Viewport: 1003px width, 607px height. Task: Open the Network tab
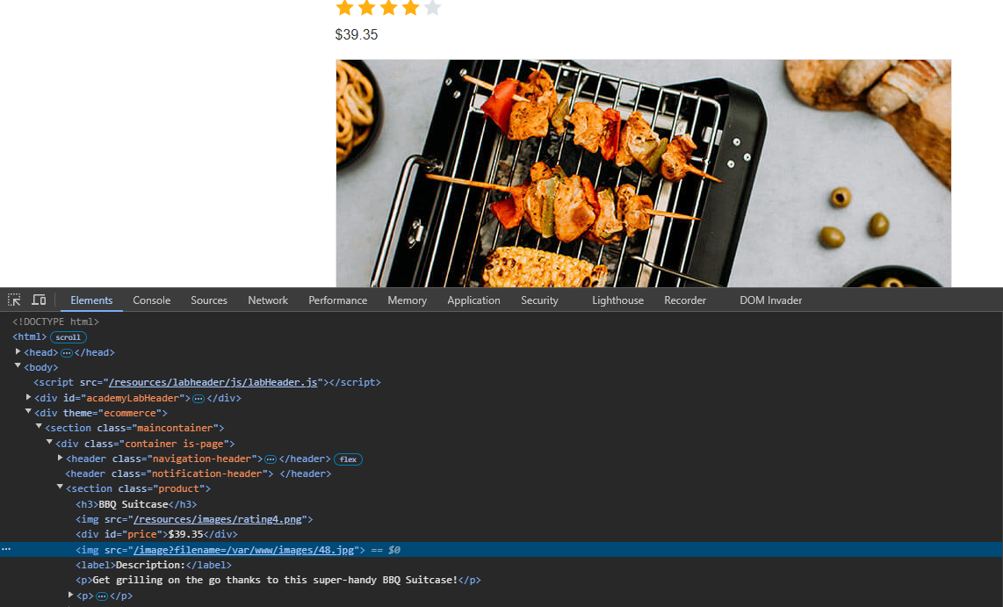tap(268, 300)
